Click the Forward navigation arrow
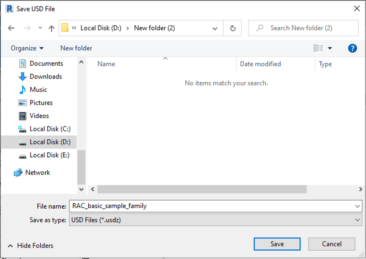 27,28
